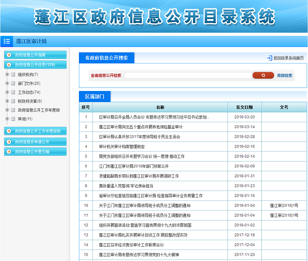
Task: Click the document icon next to 财政预决算(9)
Action: 13,101
